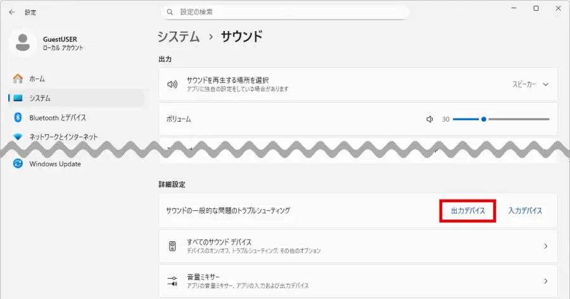Open Windows Update in the sidebar
Image resolution: width=570 pixels, height=299 pixels.
pos(77,163)
